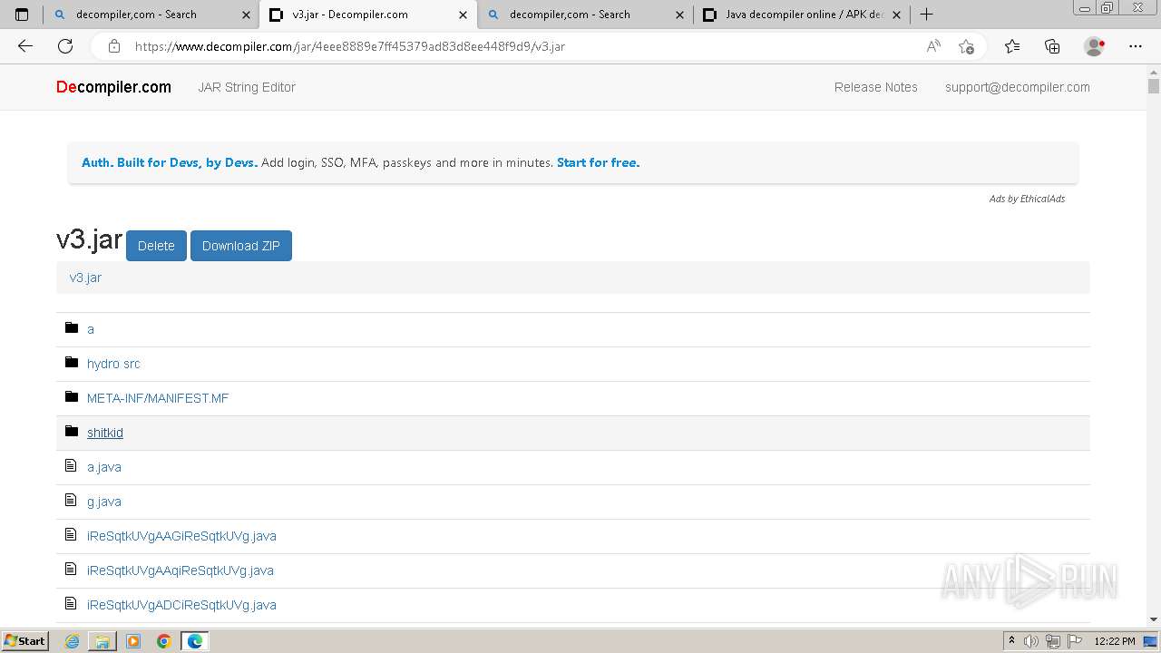The height and width of the screenshot is (653, 1161).
Task: Open a new tab with plus icon
Action: tap(926, 15)
